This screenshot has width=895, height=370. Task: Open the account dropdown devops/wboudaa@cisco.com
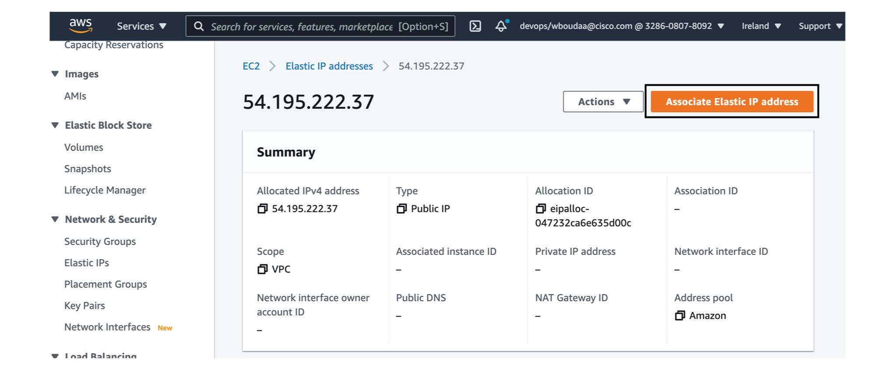[x=622, y=26]
